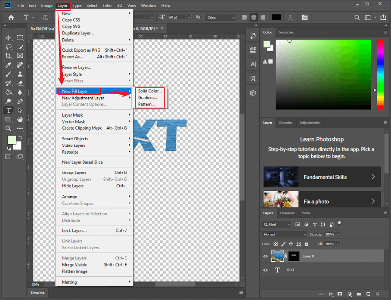Choose Solid Color from the submenu
The width and height of the screenshot is (391, 300).
149,91
